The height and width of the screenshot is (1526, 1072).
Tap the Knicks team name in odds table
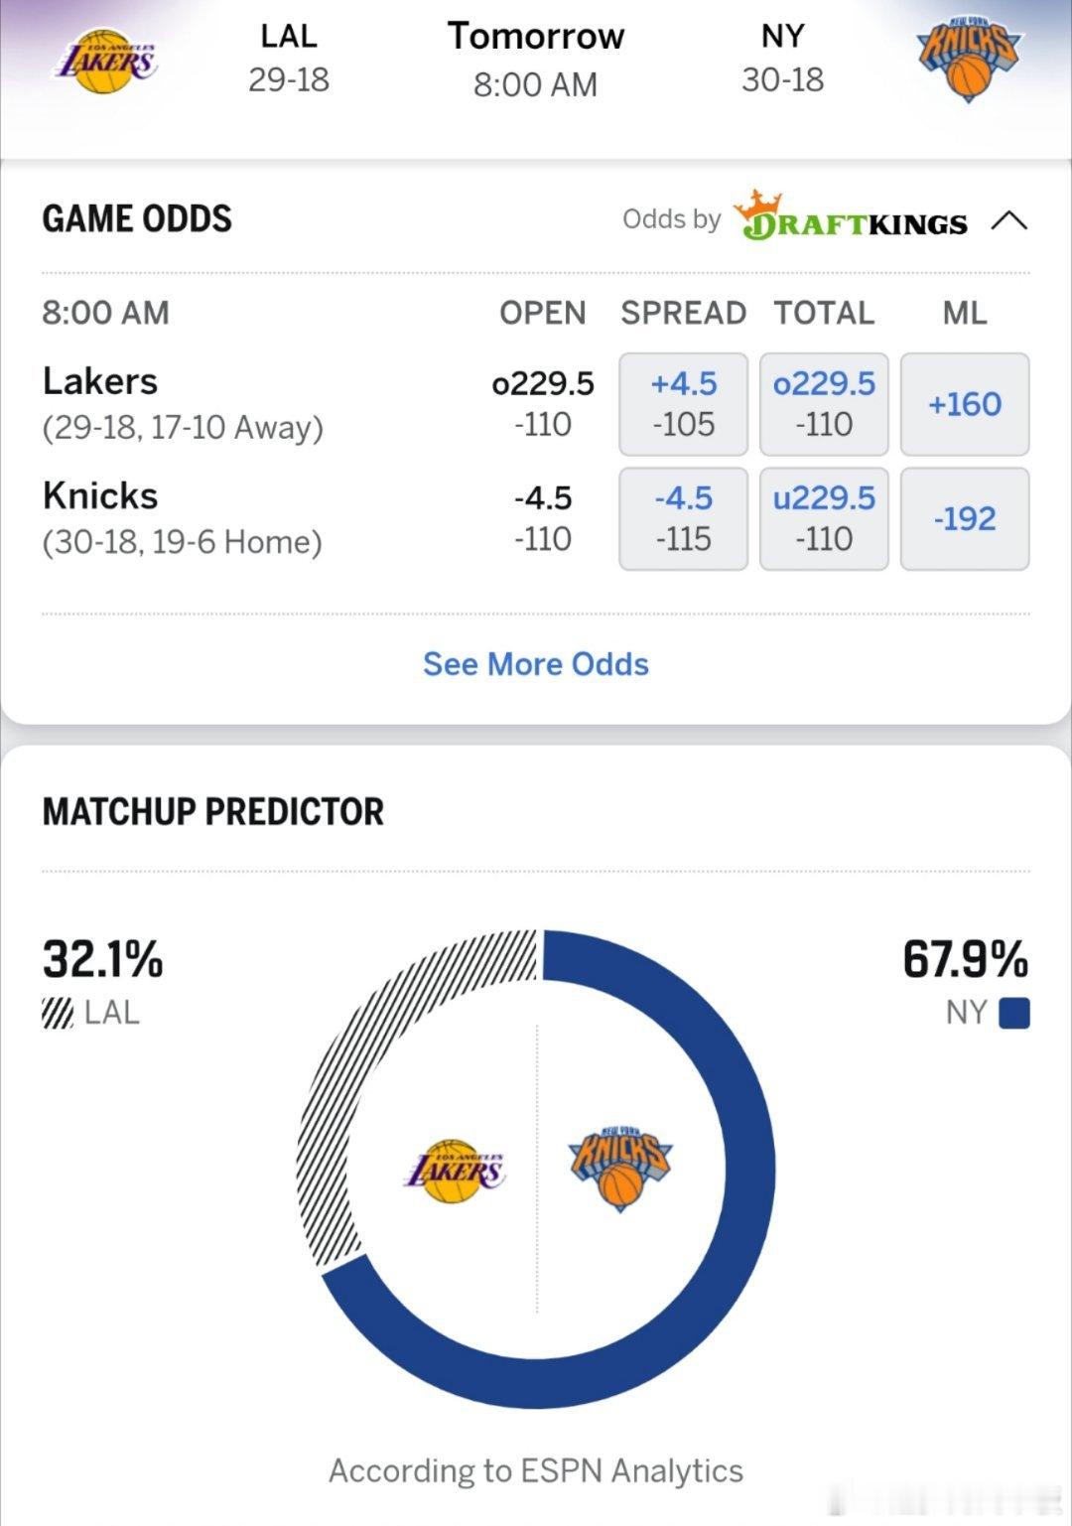[100, 495]
